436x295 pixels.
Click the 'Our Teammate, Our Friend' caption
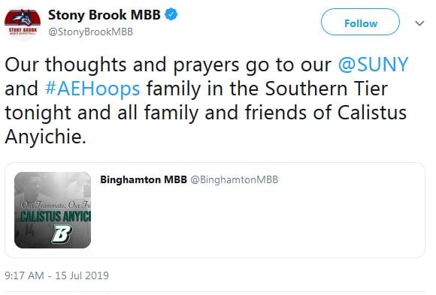coord(56,205)
